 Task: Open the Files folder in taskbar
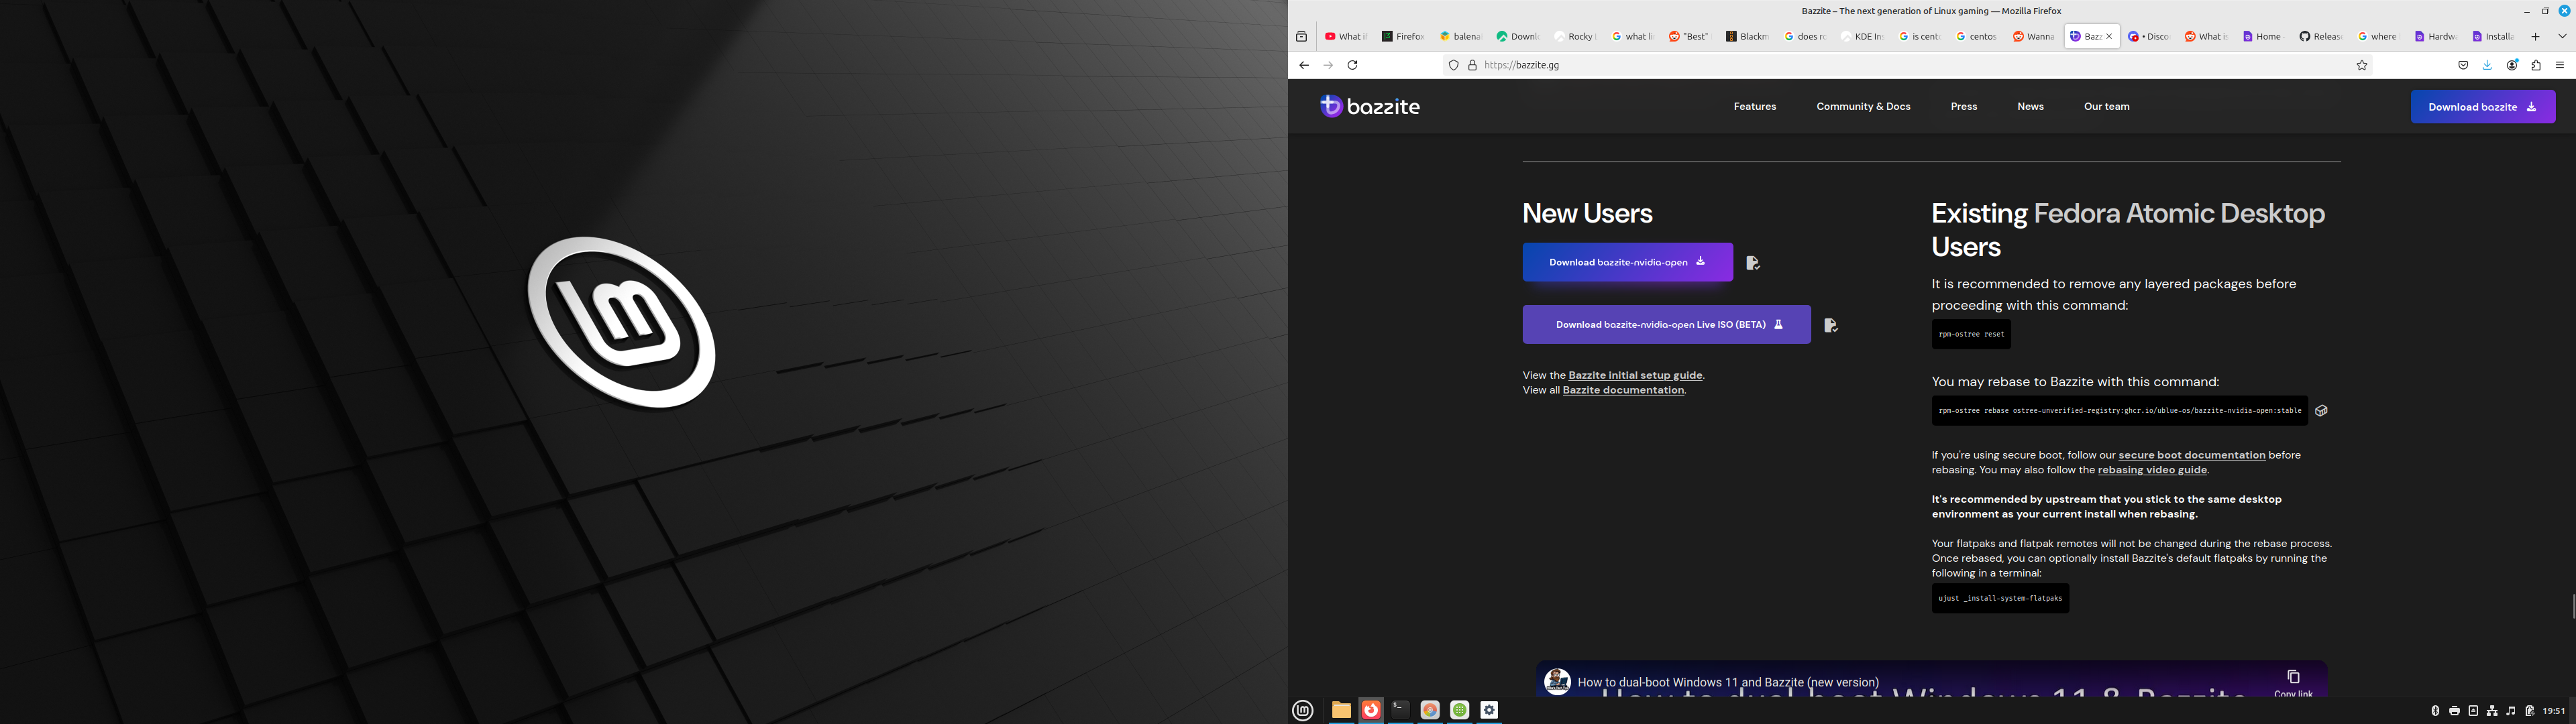point(1341,710)
